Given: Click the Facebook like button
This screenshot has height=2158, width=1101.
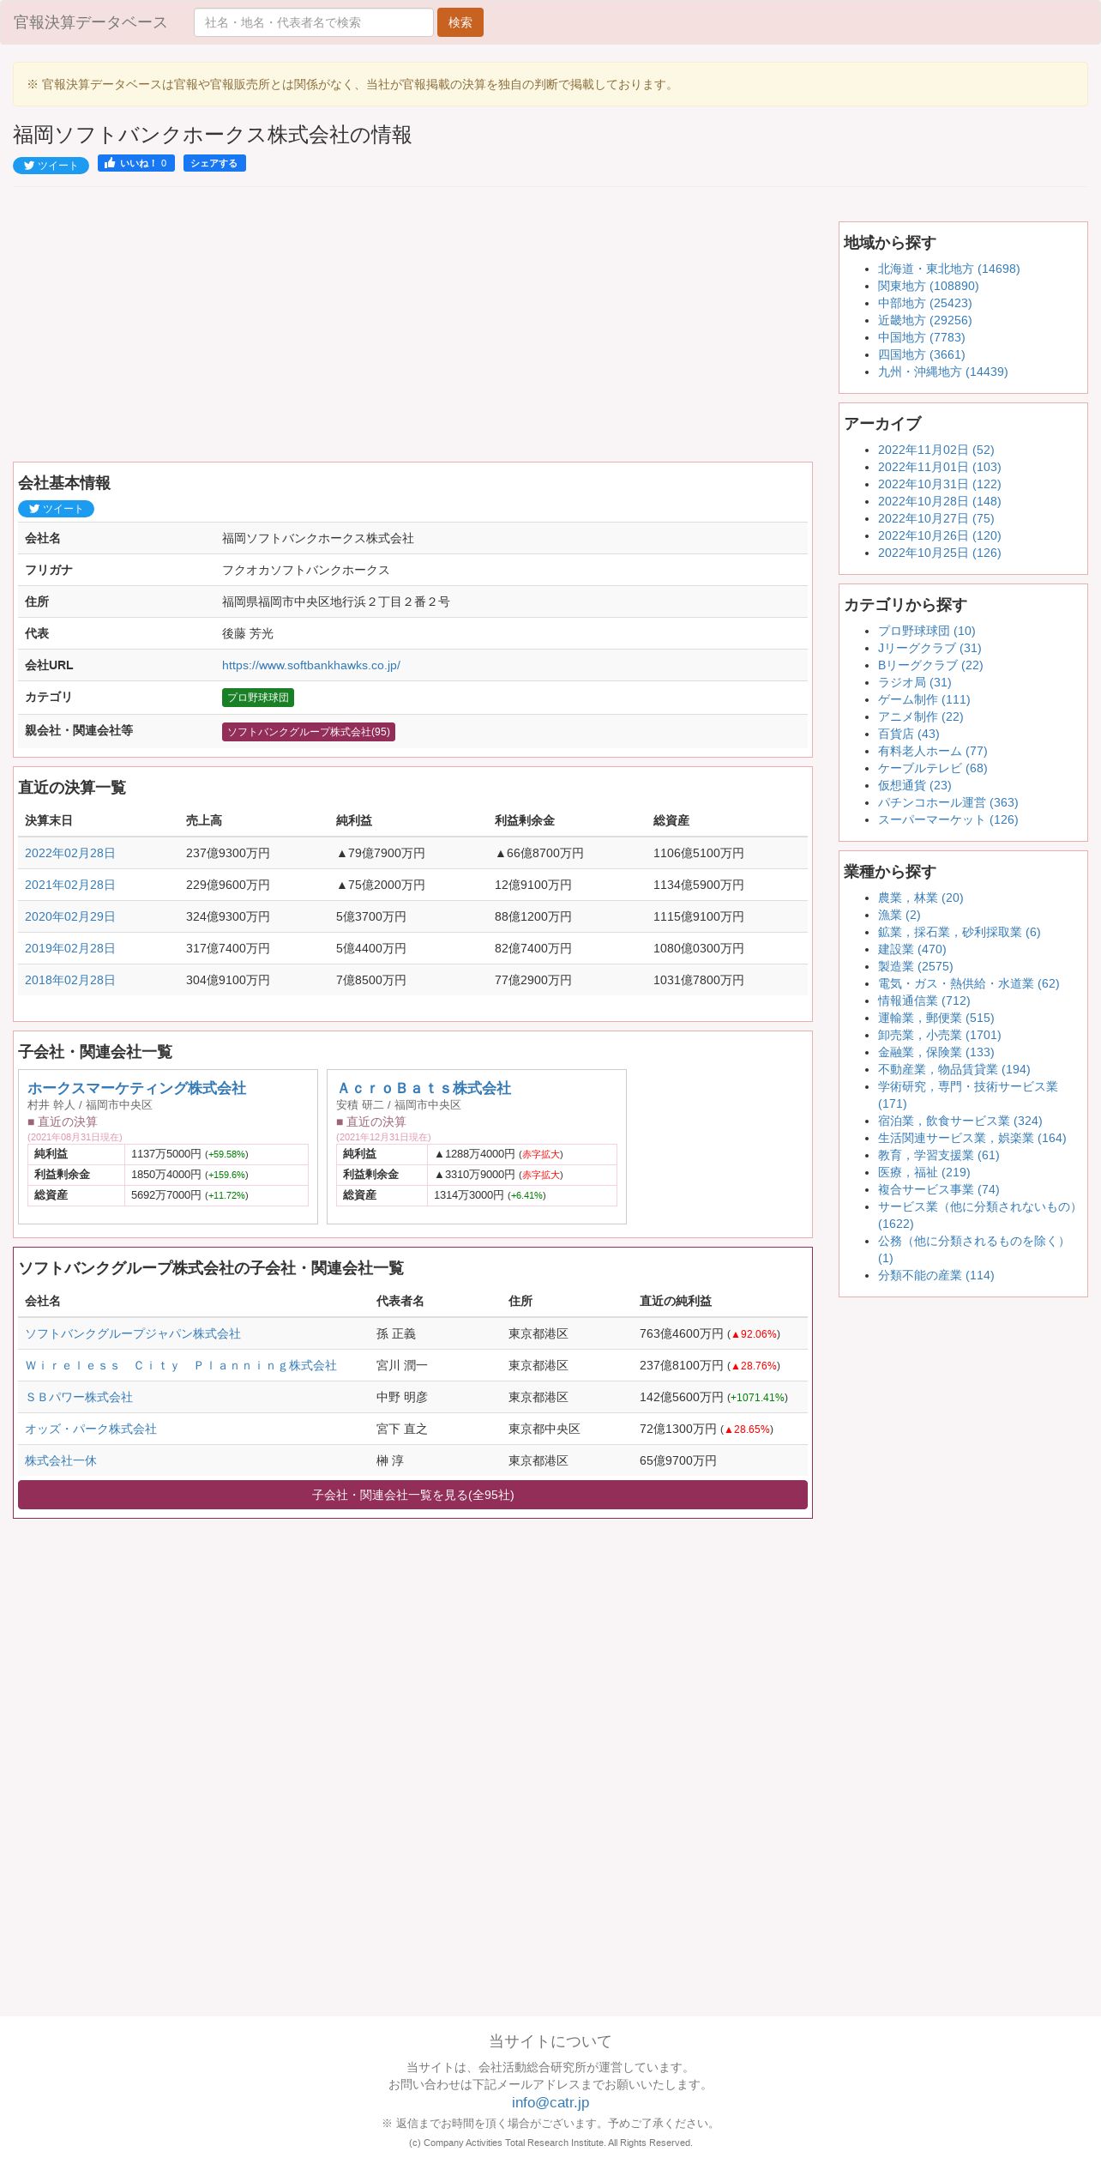Looking at the screenshot, I should coord(136,163).
